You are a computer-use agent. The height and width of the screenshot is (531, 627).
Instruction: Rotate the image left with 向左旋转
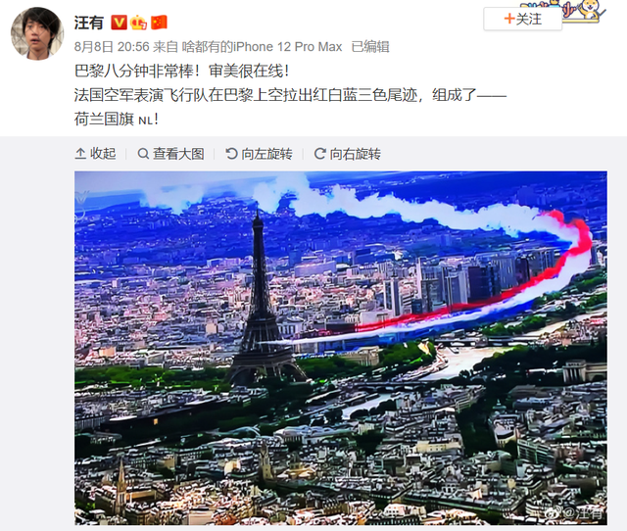(x=259, y=154)
